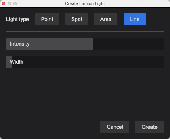The width and height of the screenshot is (170, 139).
Task: Click Create to add the light
Action: (x=150, y=127)
